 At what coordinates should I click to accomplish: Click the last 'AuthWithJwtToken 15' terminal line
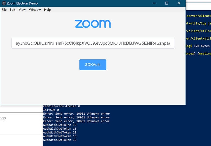60,140
